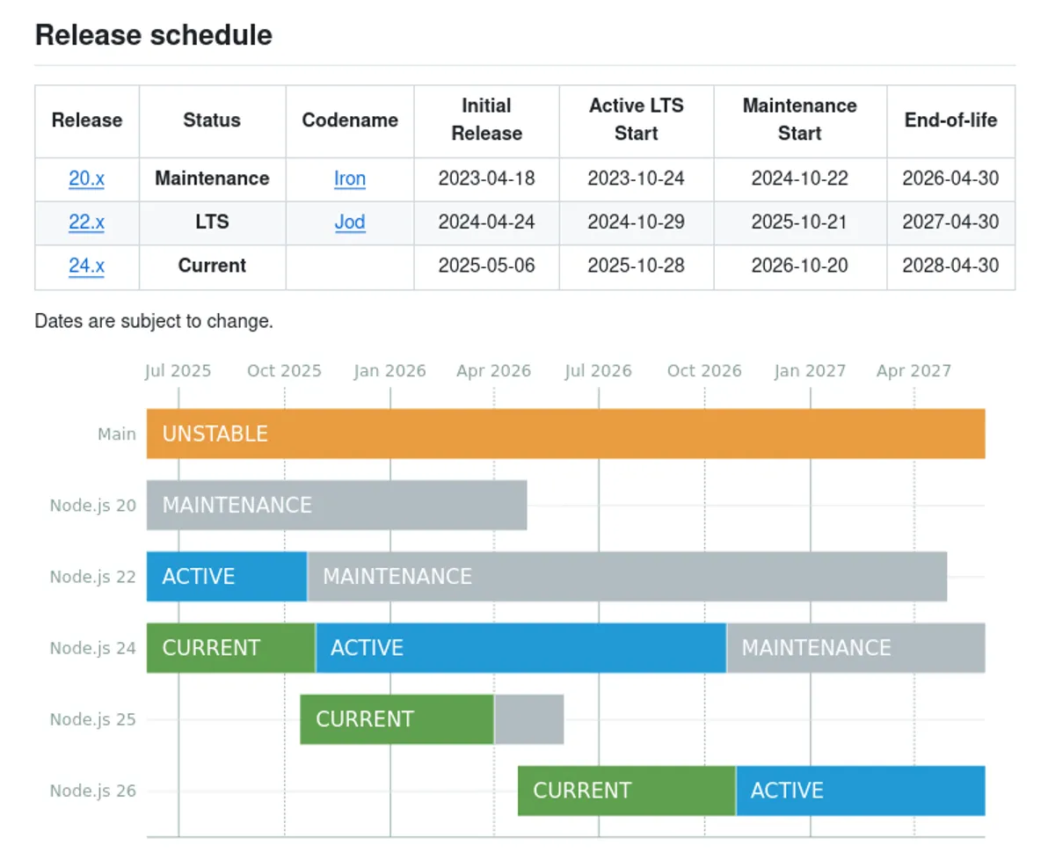Click the Release schedule heading
The image size is (1041, 860).
click(154, 35)
